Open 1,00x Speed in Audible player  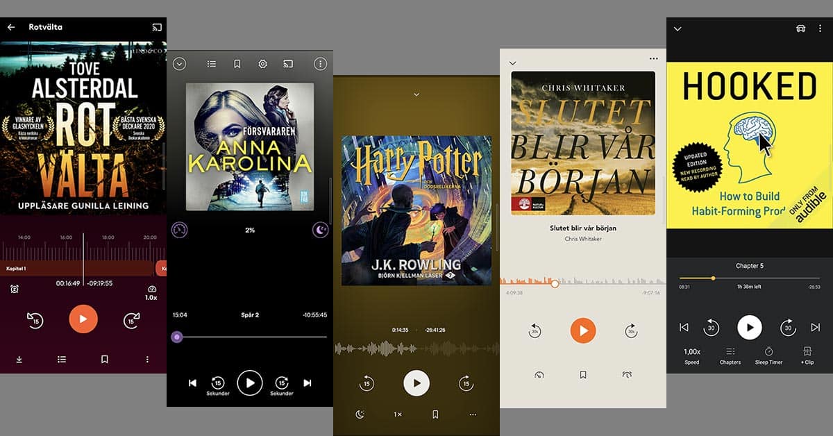(692, 356)
